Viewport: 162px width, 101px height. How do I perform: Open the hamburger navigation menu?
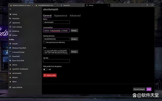click(x=10, y=9)
